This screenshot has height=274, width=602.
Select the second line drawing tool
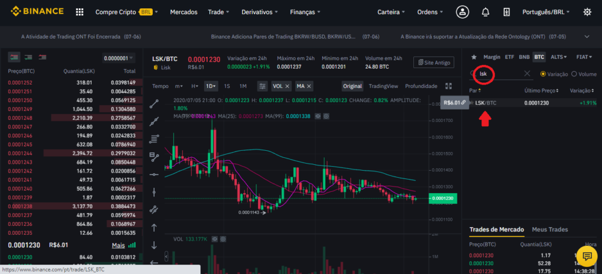pyautogui.click(x=154, y=121)
